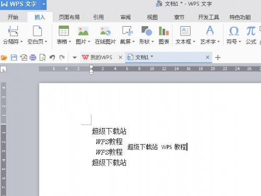Click the second line WPS教程 text

(x=109, y=142)
